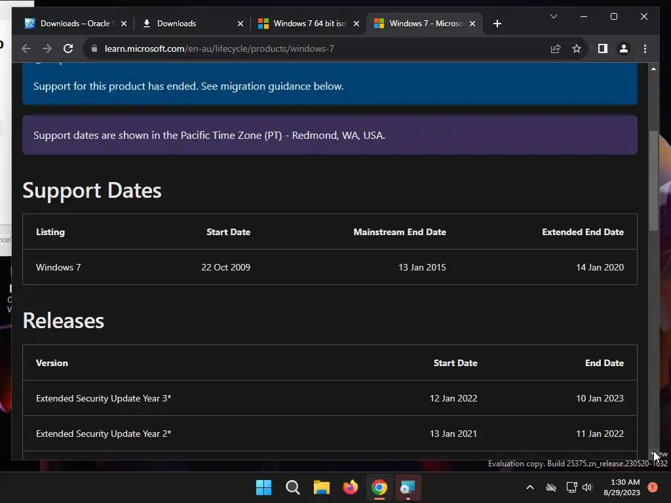Go back to the previous page

[x=26, y=48]
